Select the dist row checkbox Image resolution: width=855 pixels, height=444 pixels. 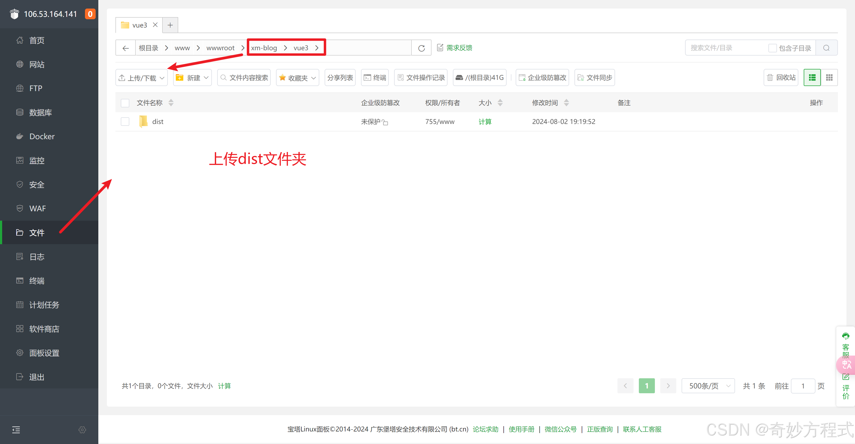[x=125, y=122]
